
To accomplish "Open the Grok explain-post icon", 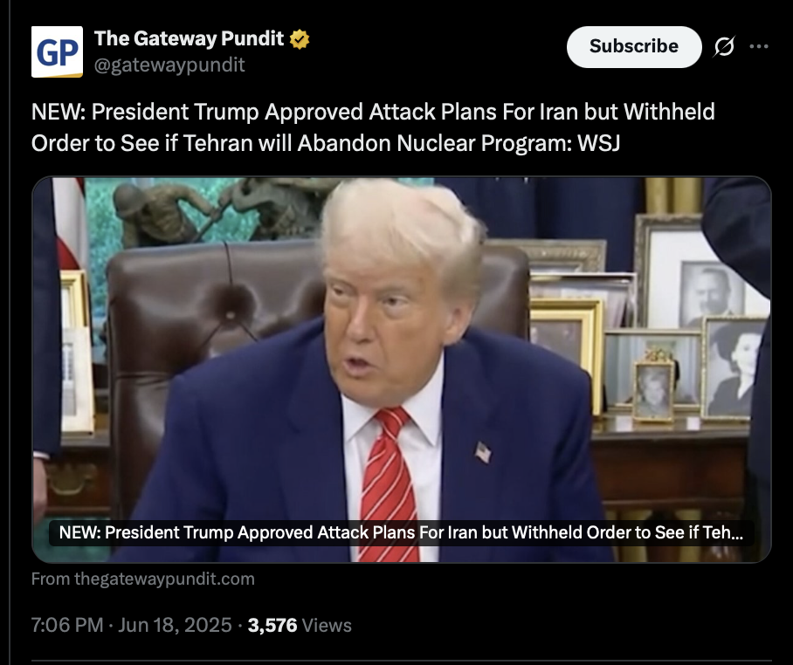I will pyautogui.click(x=724, y=46).
